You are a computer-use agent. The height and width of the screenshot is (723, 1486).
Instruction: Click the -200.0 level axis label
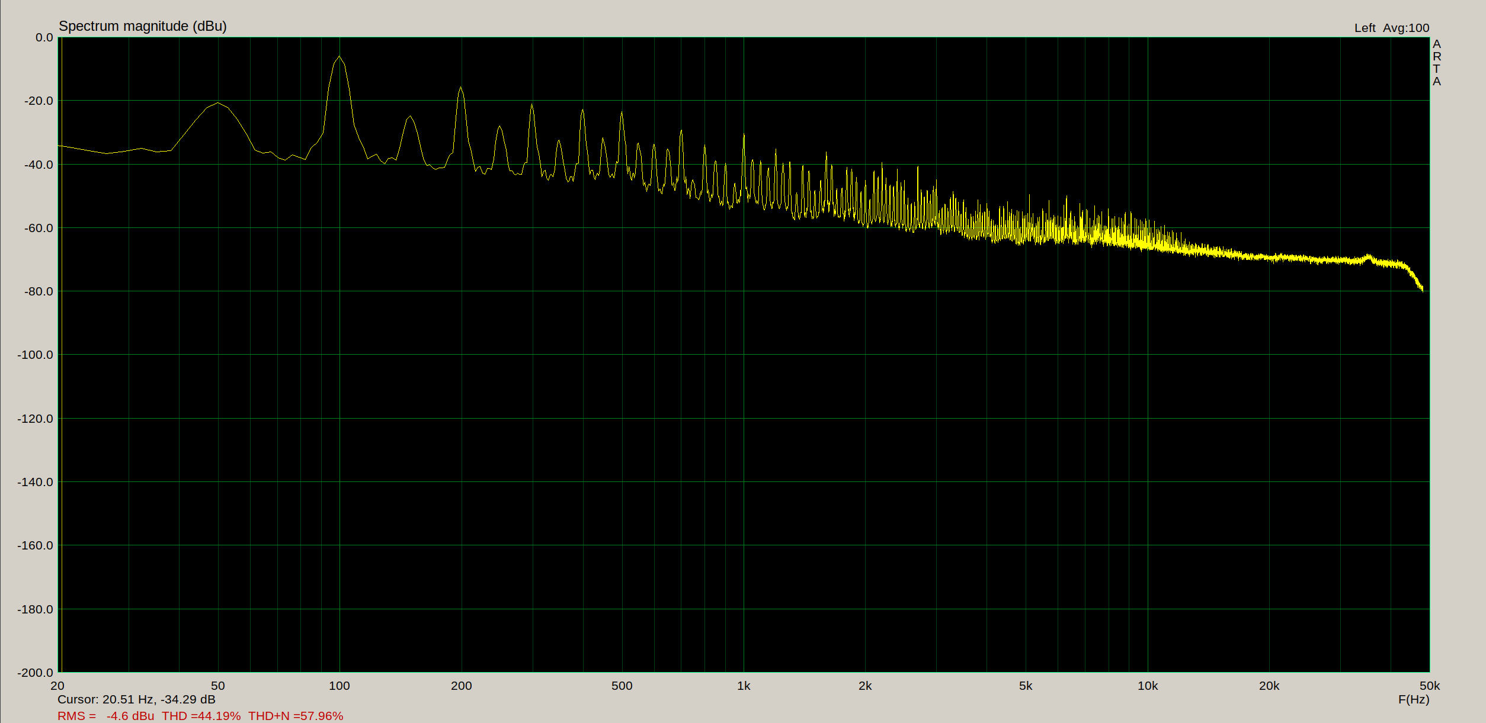[x=35, y=673]
